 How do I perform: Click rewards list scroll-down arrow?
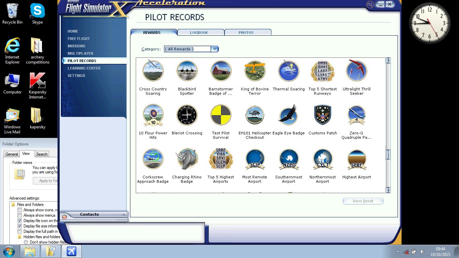(388, 190)
